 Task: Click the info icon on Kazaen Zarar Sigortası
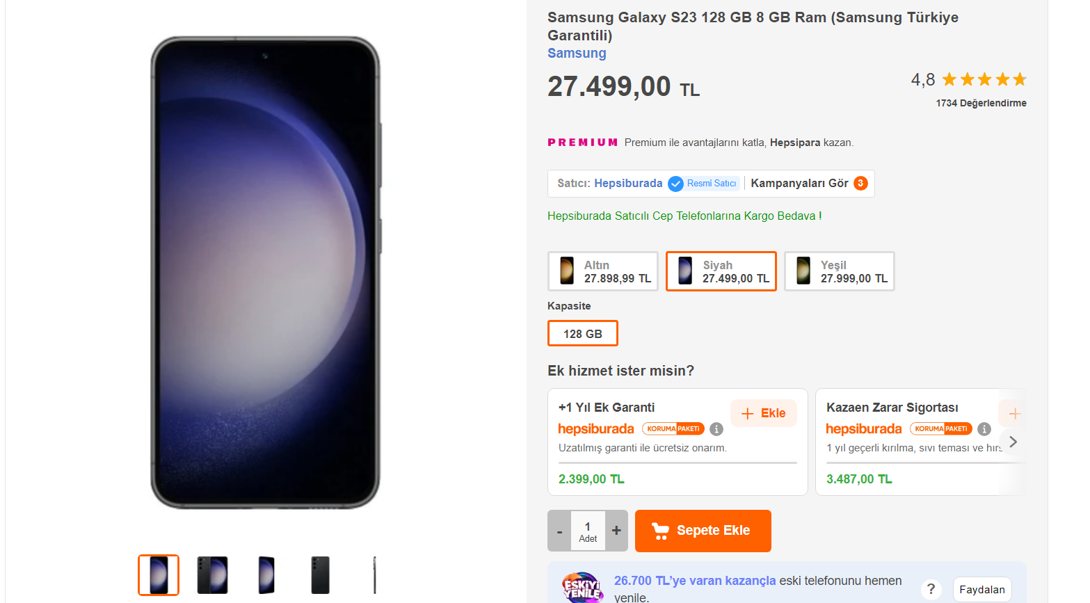pos(984,429)
